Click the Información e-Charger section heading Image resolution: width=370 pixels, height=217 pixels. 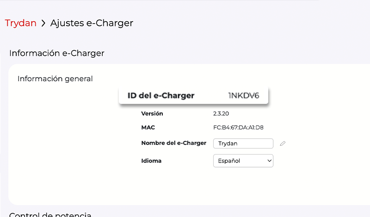(x=56, y=53)
